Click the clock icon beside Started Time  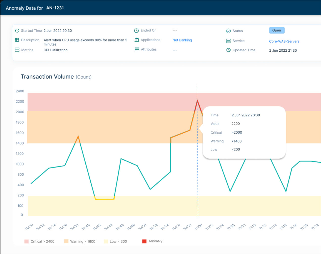[x=17, y=31]
